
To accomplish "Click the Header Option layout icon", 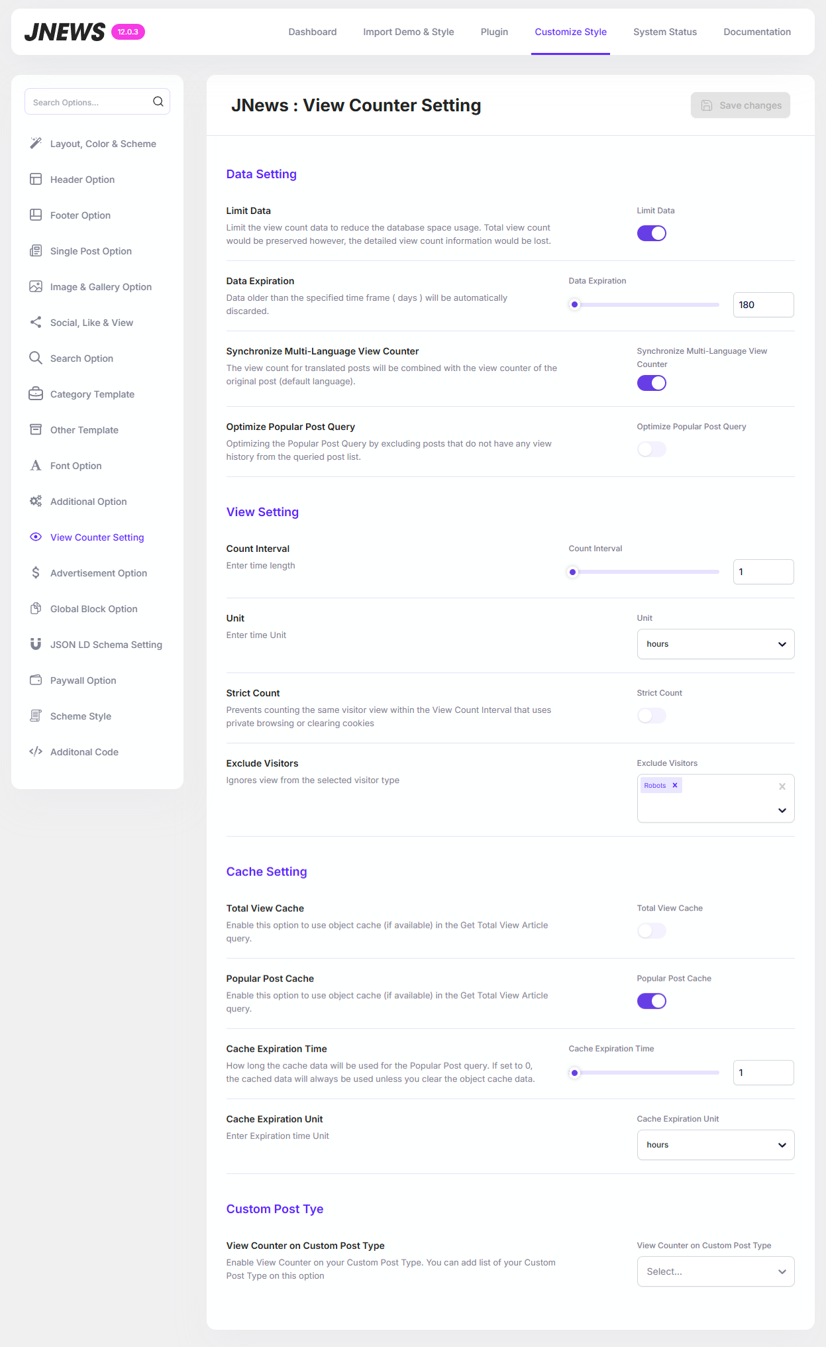I will [x=36, y=179].
